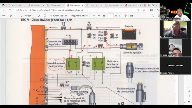Select Gerardo Martinez video tile
The width and height of the screenshot is (192, 108).
click(175, 48)
